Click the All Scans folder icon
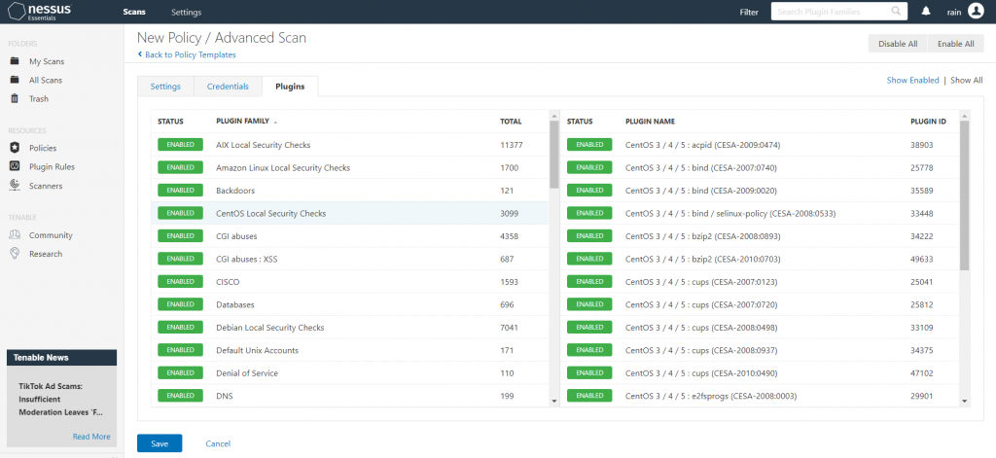 15,80
